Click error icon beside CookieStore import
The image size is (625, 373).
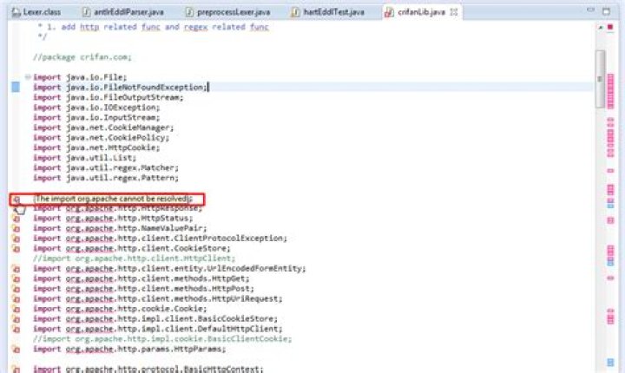tap(16, 248)
